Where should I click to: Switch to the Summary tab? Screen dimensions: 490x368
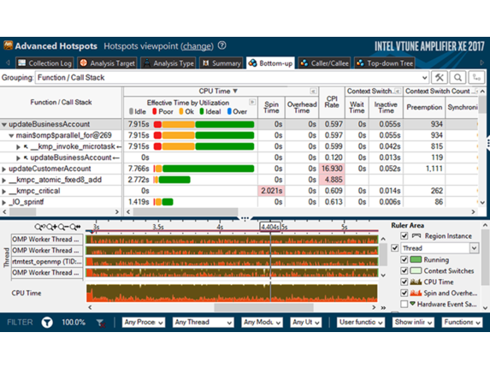[221, 63]
